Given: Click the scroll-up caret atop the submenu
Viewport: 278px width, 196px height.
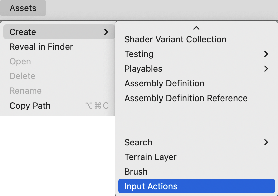Looking at the screenshot, I should click(196, 28).
